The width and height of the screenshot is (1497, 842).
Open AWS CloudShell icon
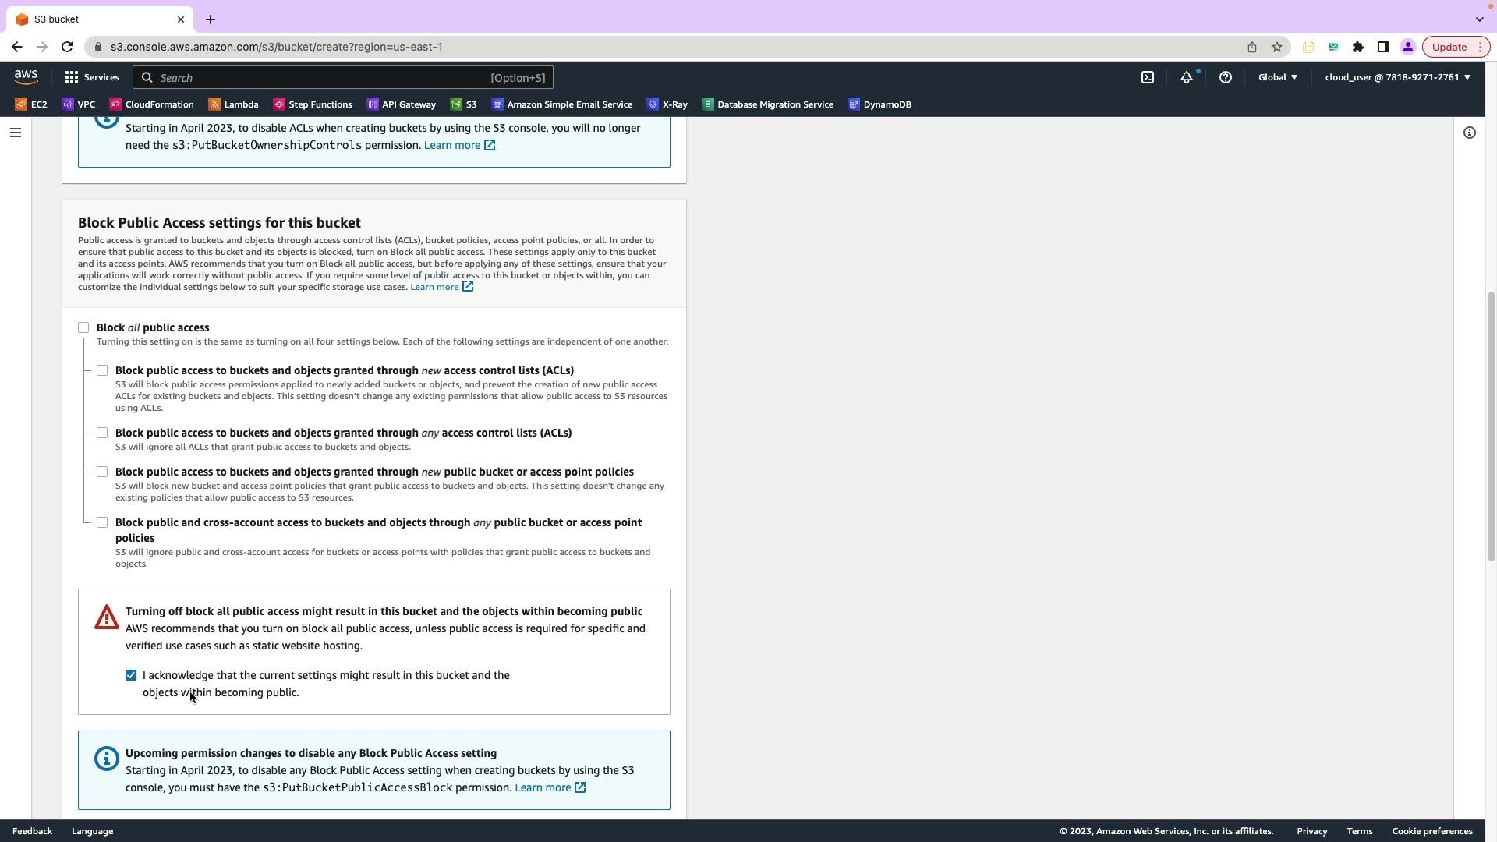pyautogui.click(x=1148, y=77)
